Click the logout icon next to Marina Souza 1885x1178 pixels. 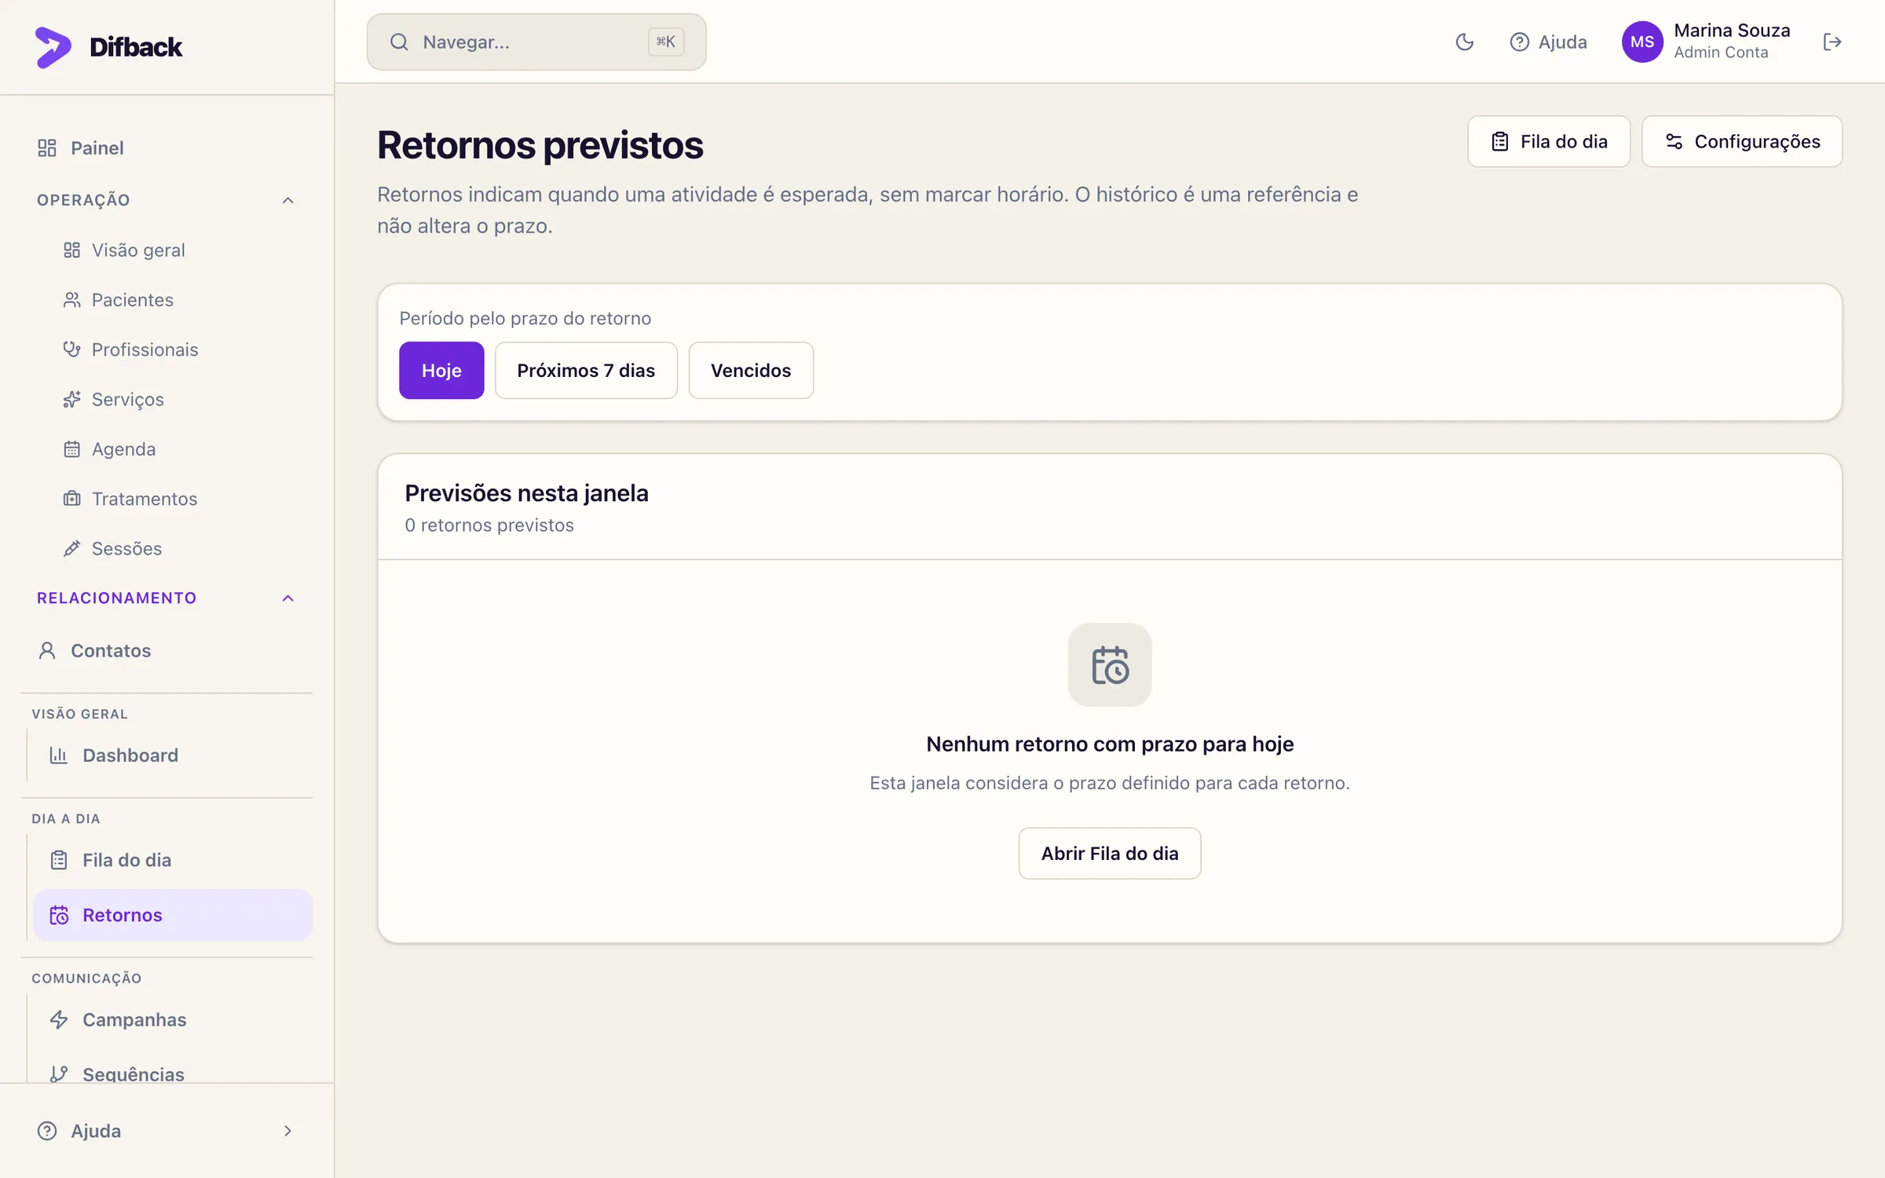[1832, 42]
